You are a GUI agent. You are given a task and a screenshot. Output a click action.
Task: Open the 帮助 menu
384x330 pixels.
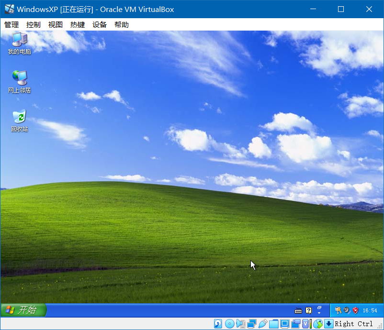point(122,25)
